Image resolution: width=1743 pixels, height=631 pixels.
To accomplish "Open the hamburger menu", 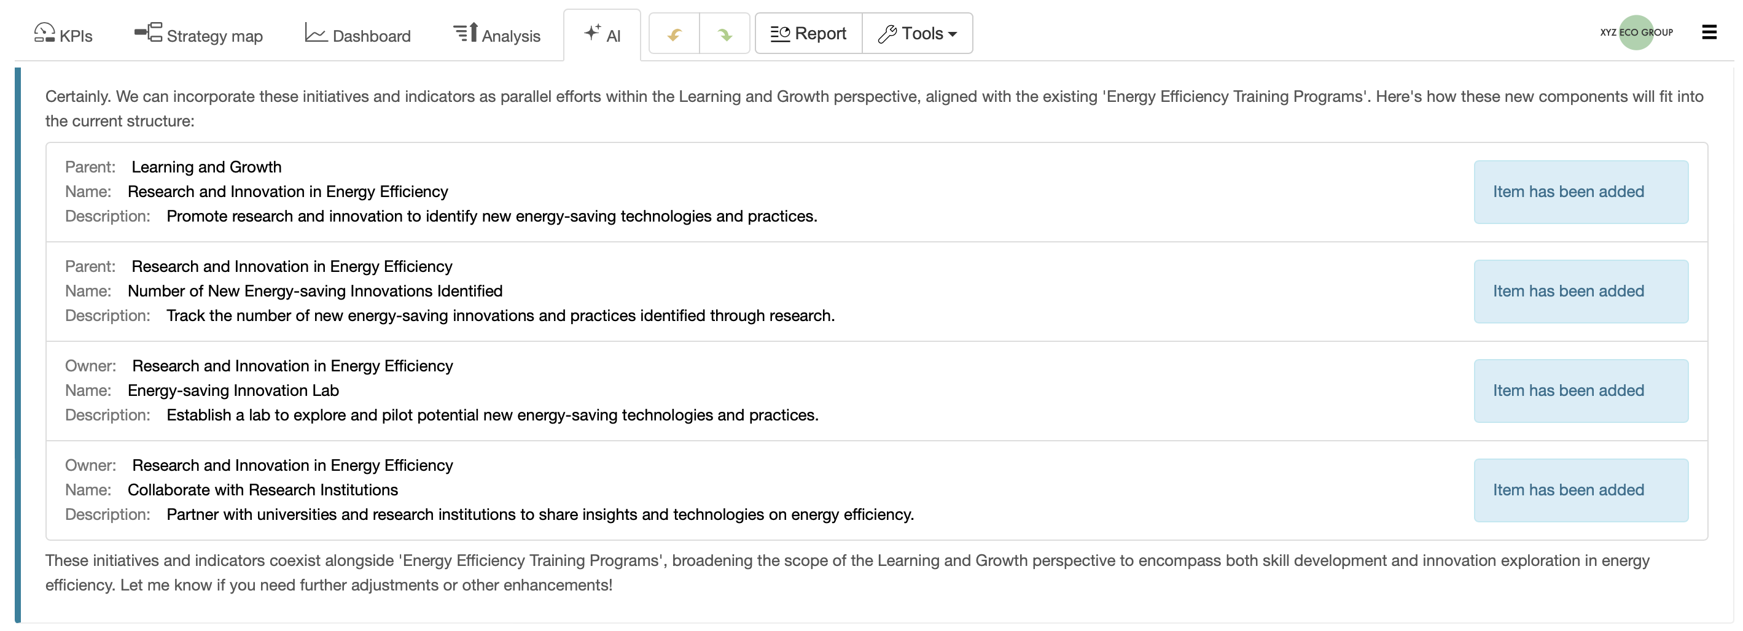I will tap(1710, 32).
